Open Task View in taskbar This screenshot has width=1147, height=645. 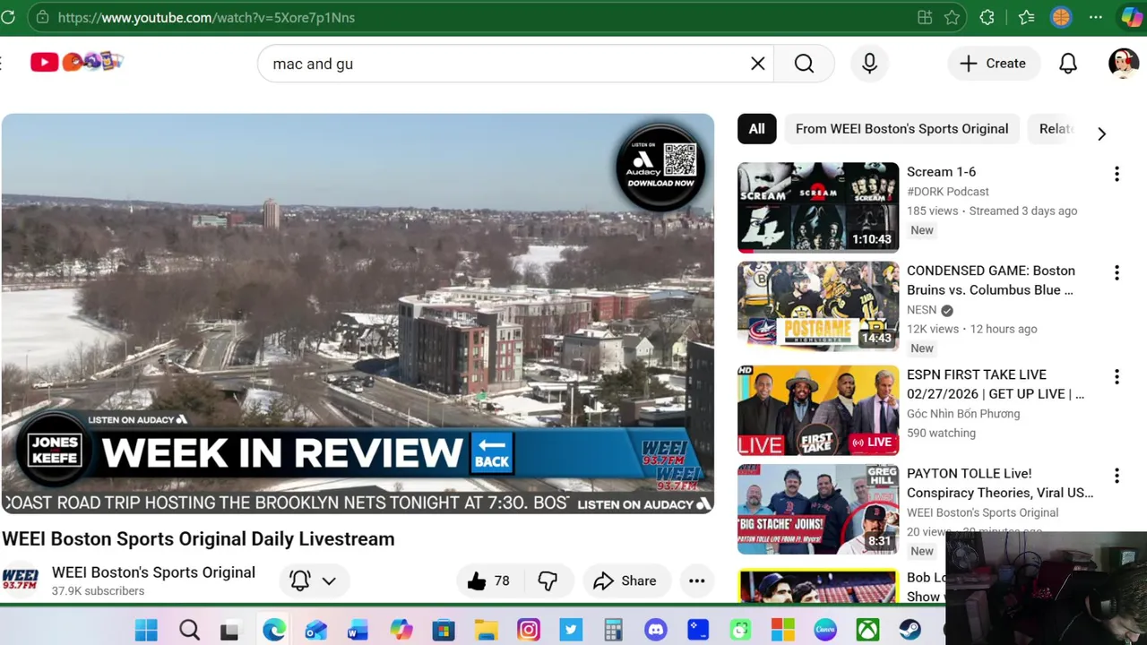point(230,630)
